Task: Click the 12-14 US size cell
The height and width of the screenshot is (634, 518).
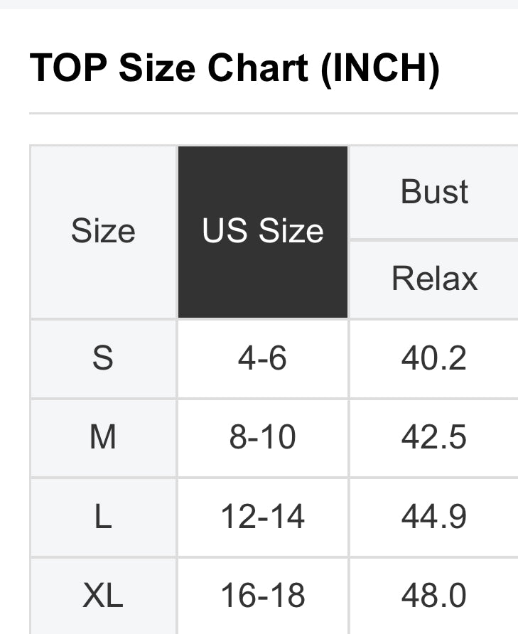Action: tap(262, 517)
